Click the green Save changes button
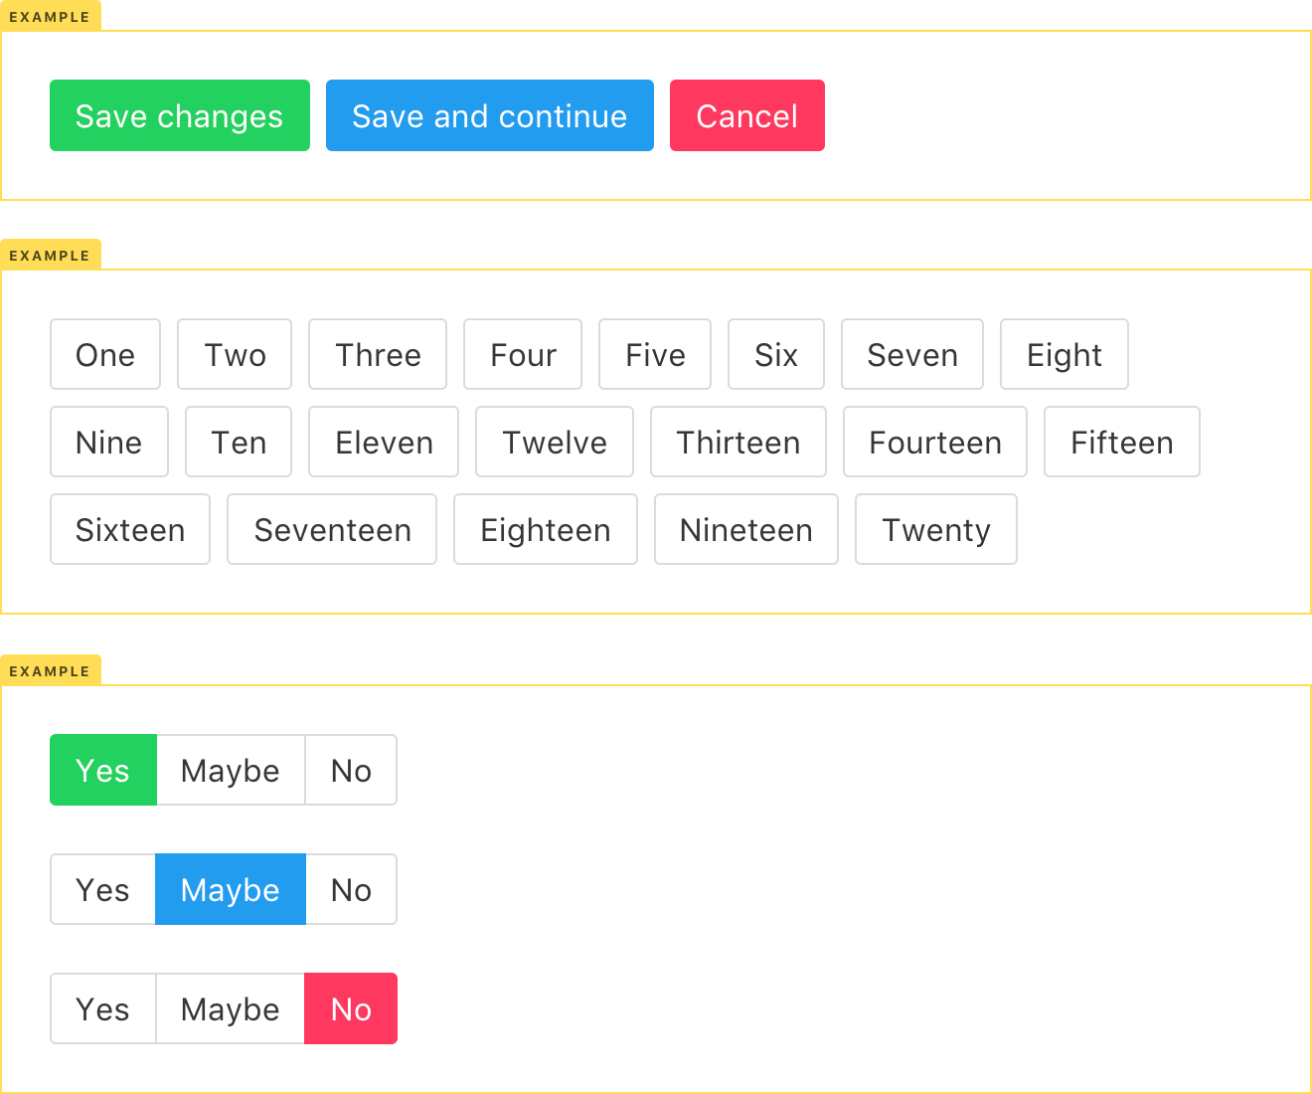 [179, 115]
